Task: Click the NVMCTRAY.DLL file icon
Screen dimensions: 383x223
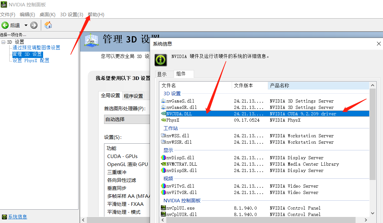Action: click(163, 164)
